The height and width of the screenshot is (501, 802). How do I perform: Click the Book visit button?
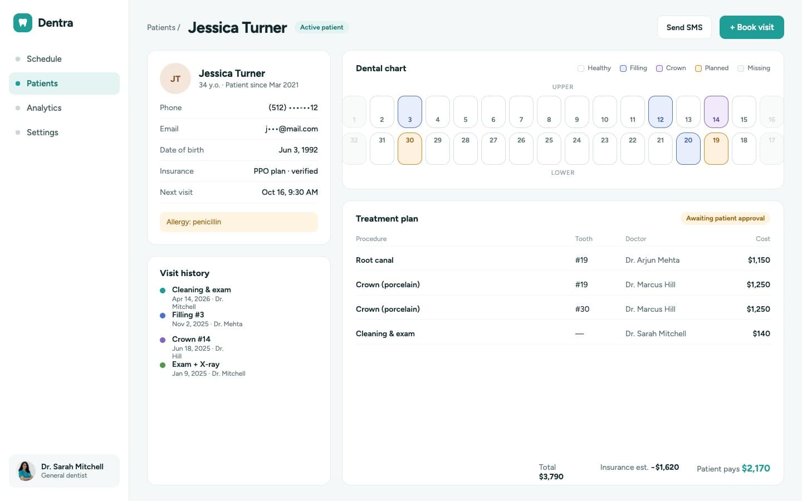(x=752, y=27)
